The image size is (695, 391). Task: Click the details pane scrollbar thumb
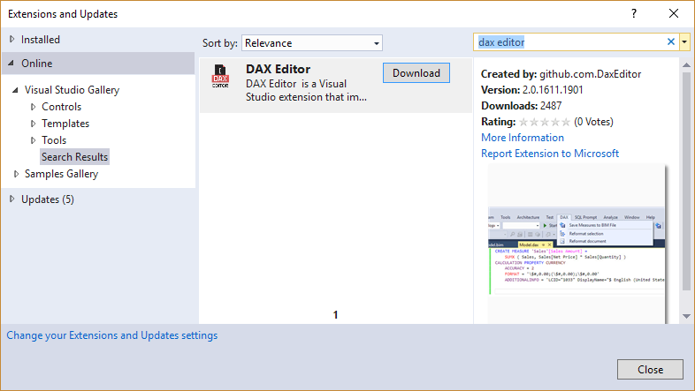[x=686, y=181]
